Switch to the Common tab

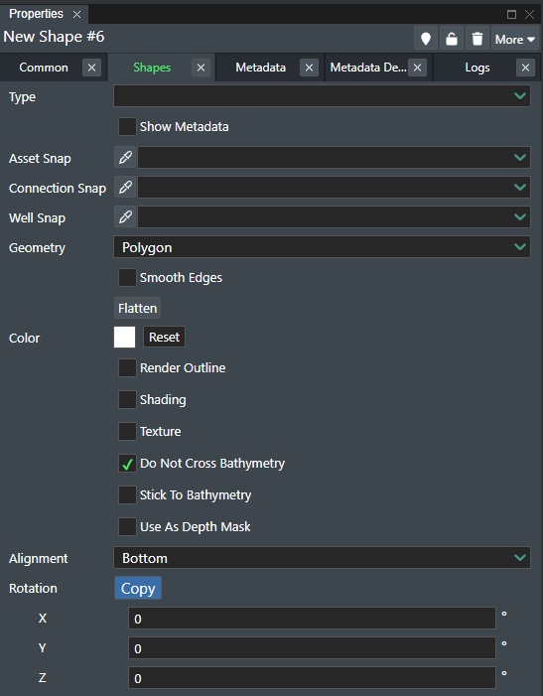[44, 68]
